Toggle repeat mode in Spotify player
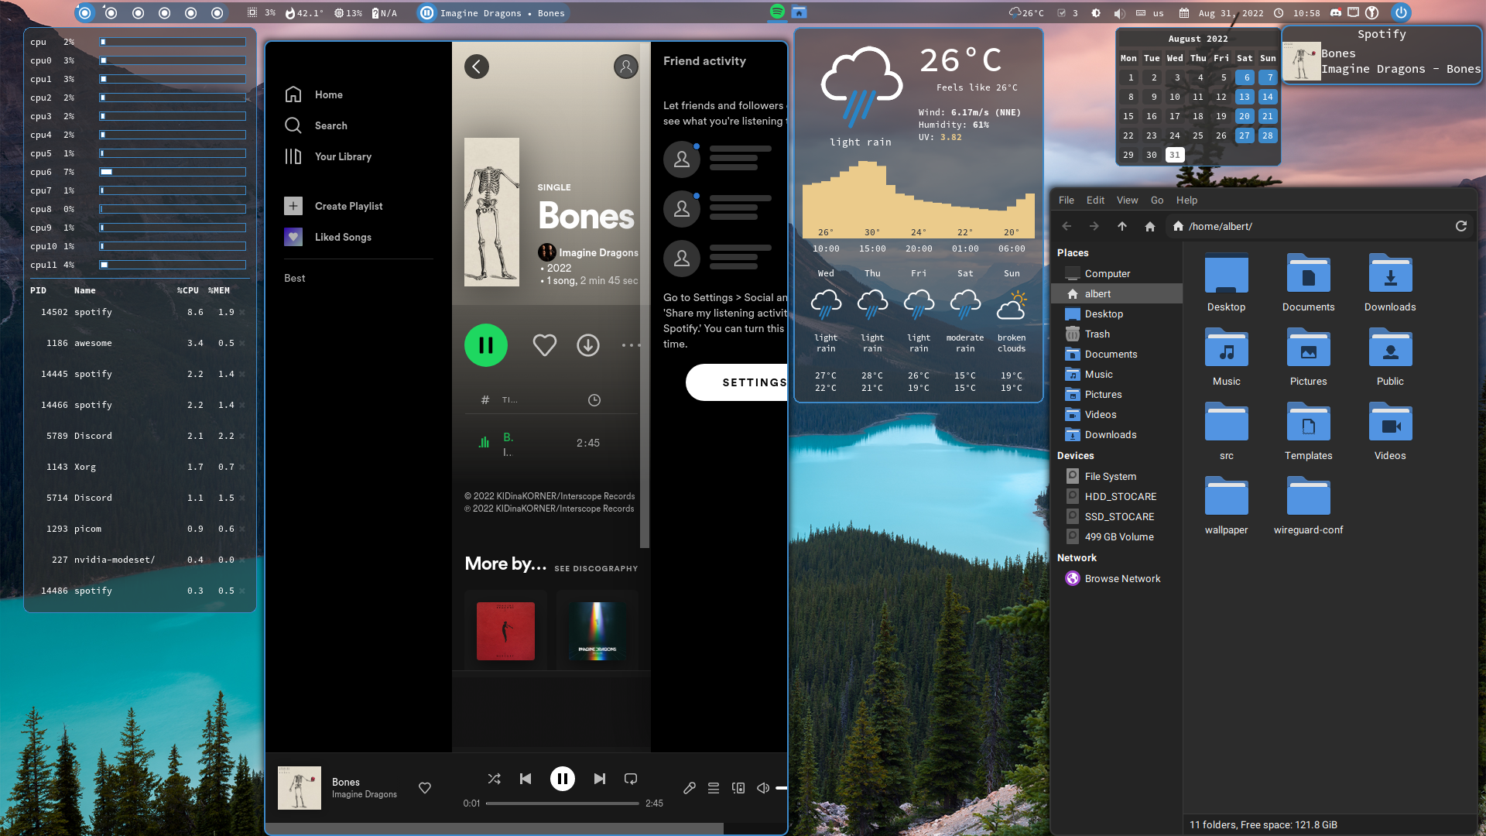Viewport: 1486px width, 836px height. (632, 779)
